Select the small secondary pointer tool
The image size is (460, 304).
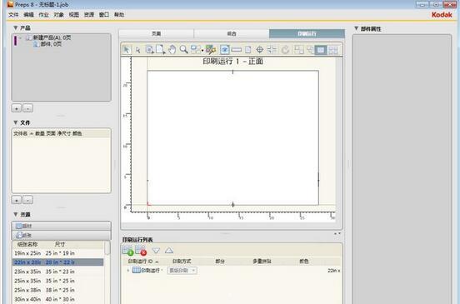137,50
